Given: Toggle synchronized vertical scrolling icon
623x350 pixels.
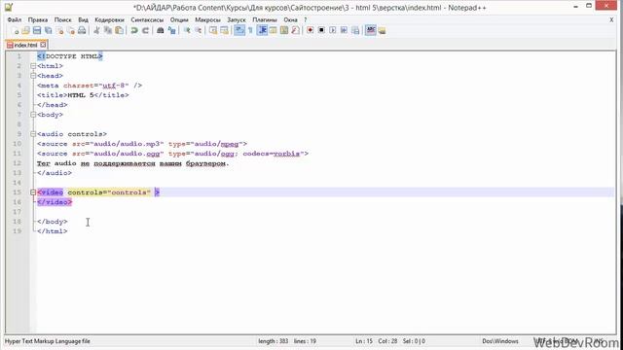Looking at the screenshot, I should (213, 30).
